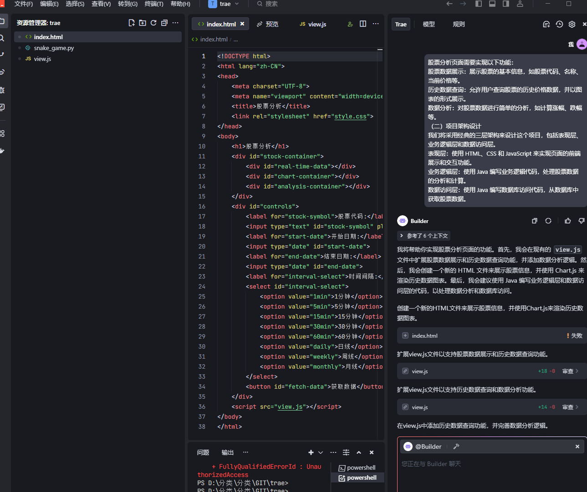This screenshot has width=587, height=492.
Task: Switch to the 规则 tab
Action: point(459,24)
